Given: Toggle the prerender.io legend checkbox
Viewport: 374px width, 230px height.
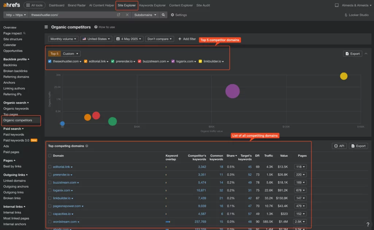Looking at the screenshot, I should pos(113,61).
